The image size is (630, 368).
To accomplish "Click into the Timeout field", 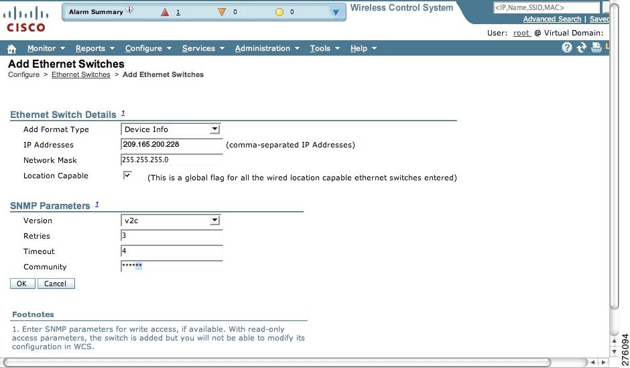I will tap(172, 251).
